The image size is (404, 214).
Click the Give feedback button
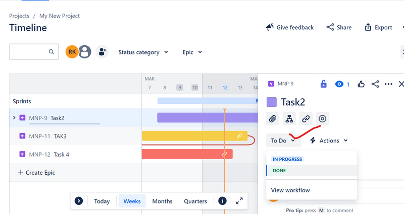pyautogui.click(x=289, y=27)
